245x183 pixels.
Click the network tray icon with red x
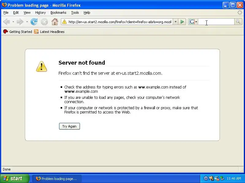(x=217, y=178)
